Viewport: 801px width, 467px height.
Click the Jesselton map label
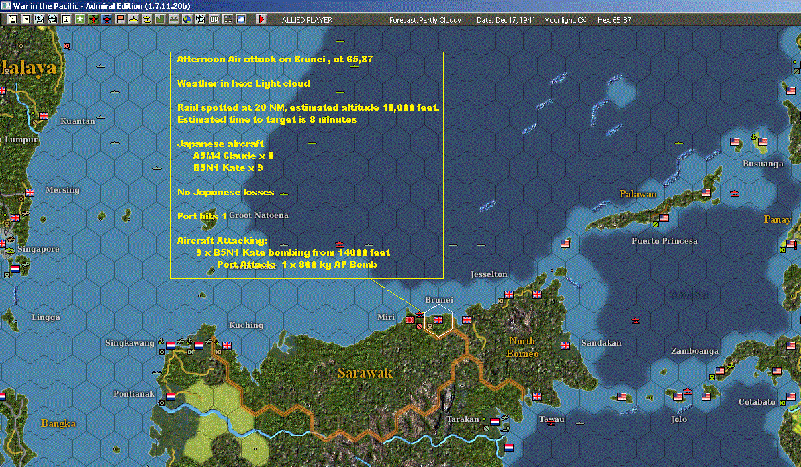[488, 274]
